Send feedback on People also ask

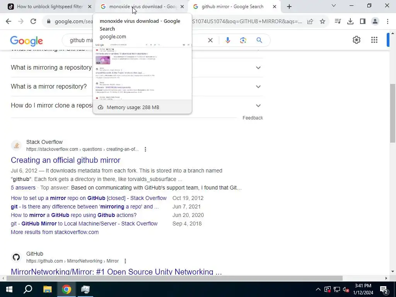253,118
